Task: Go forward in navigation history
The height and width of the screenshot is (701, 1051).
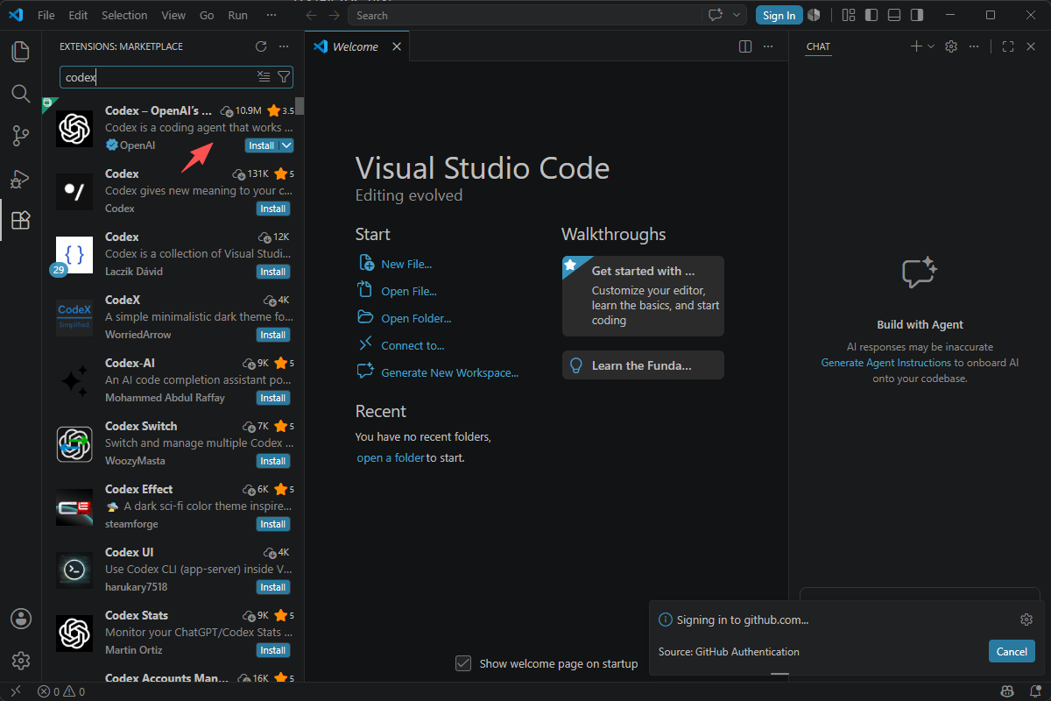Action: click(x=334, y=15)
